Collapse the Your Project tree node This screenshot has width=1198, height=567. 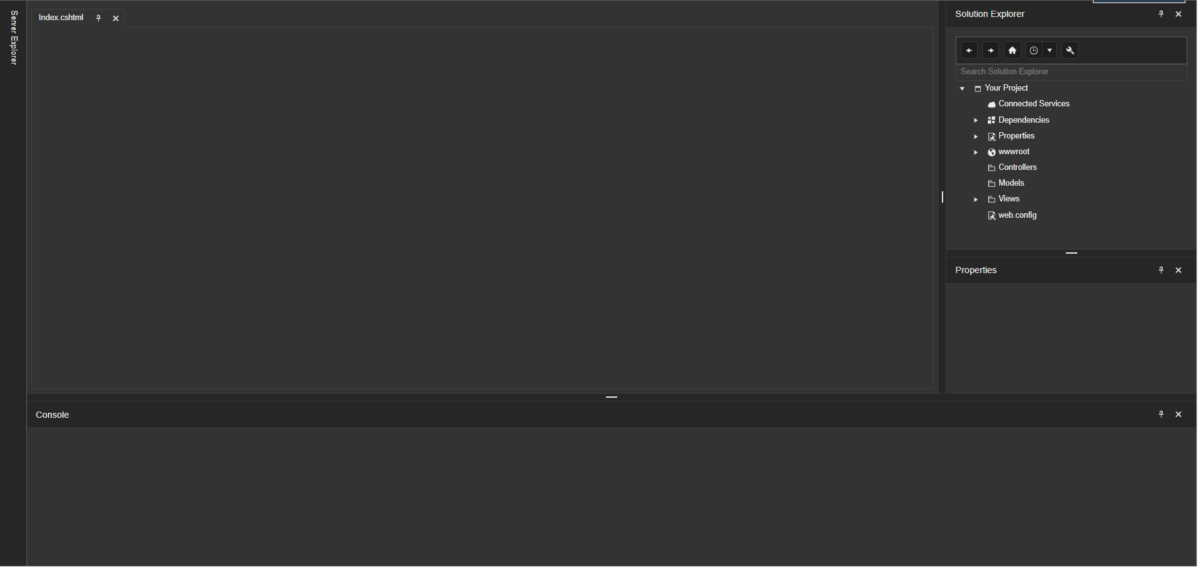pos(962,89)
